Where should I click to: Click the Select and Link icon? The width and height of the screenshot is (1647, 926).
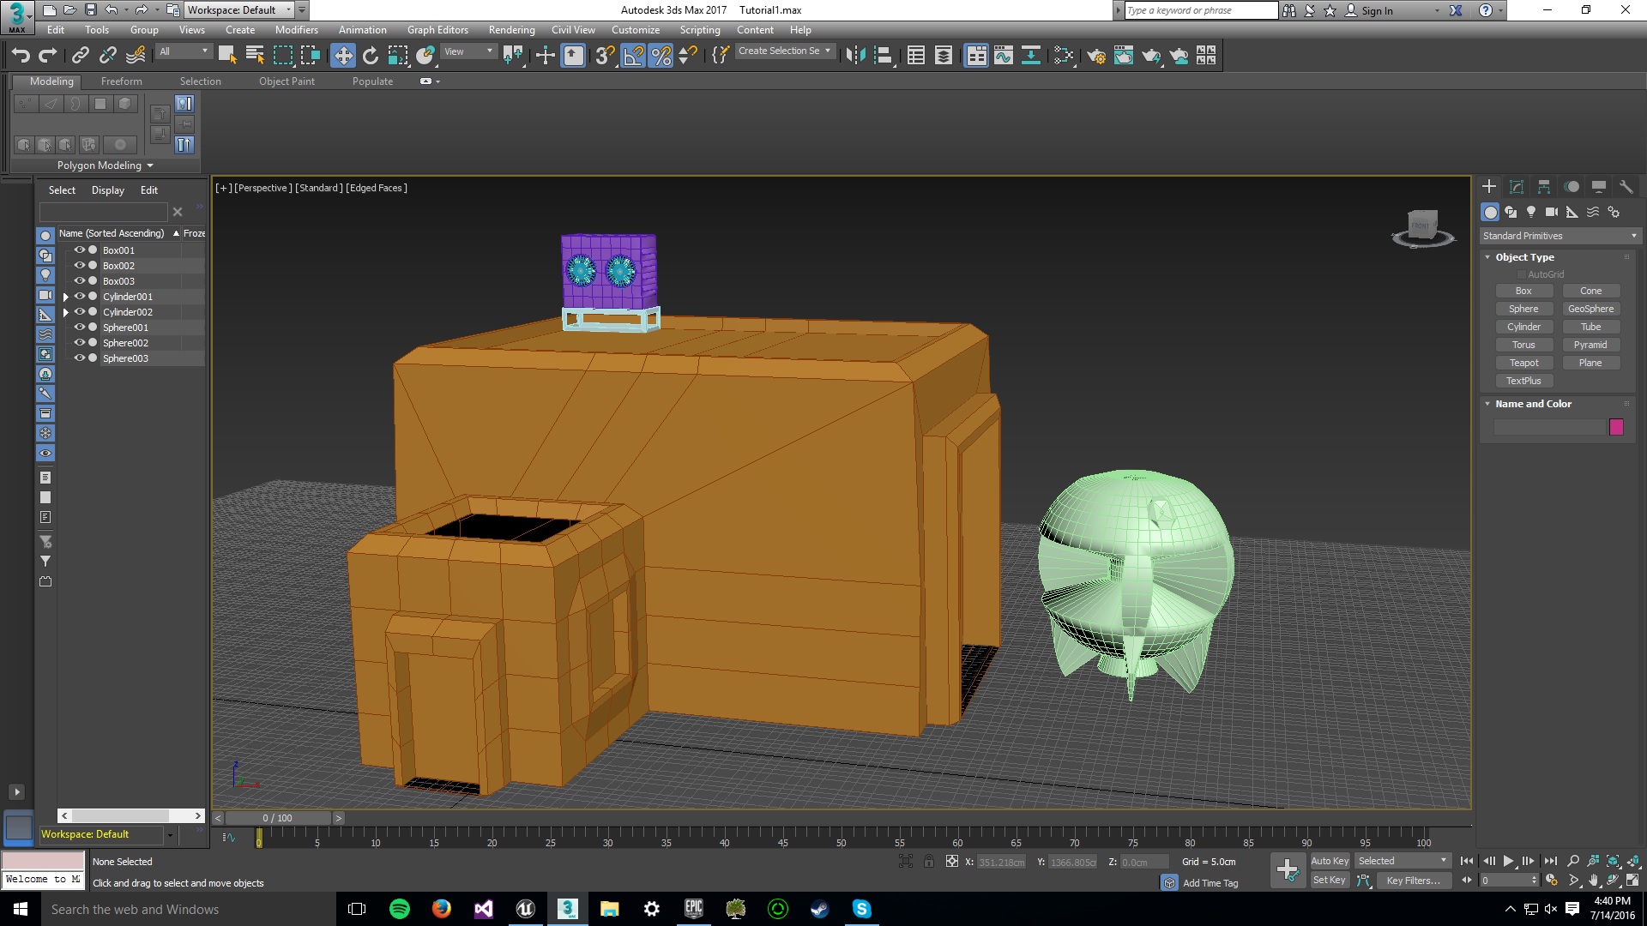point(81,56)
